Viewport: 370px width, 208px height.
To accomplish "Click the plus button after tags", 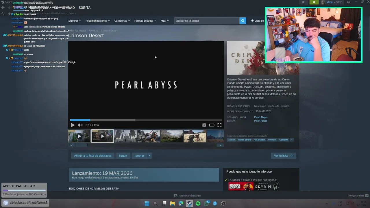I will coord(292,140).
